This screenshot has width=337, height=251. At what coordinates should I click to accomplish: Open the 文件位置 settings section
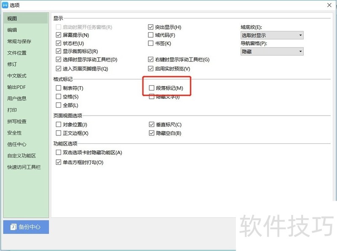17,53
